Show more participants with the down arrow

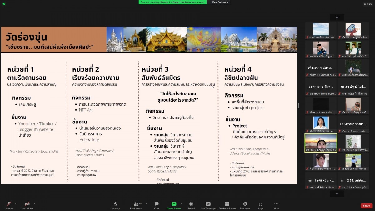[x=337, y=194]
